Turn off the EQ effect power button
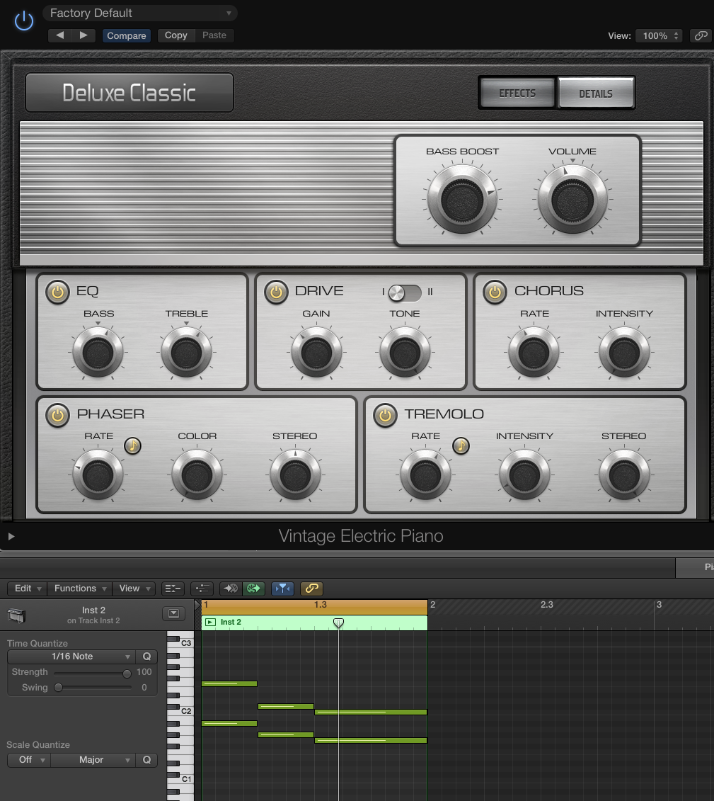The width and height of the screenshot is (714, 801). (x=57, y=292)
